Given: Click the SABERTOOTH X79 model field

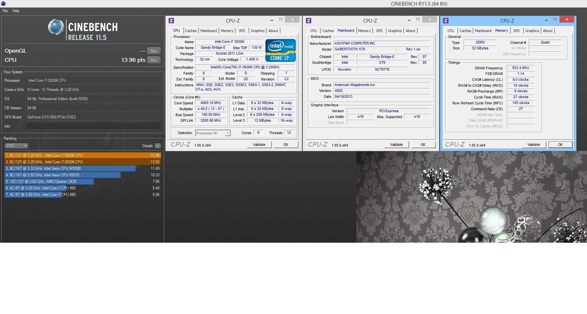Looking at the screenshot, I should (364, 49).
